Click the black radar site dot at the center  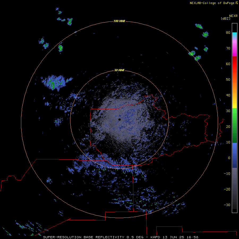[119, 119]
